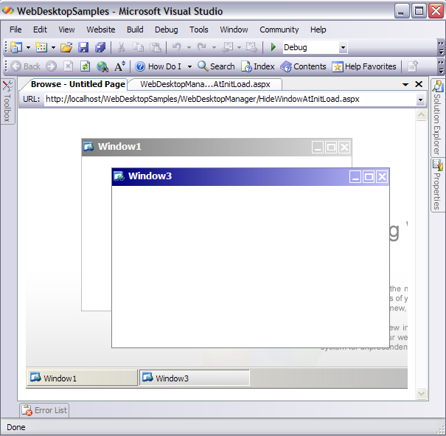Click Help Favorites in the toolbar
Screen dimensions: 446x436
pyautogui.click(x=364, y=66)
